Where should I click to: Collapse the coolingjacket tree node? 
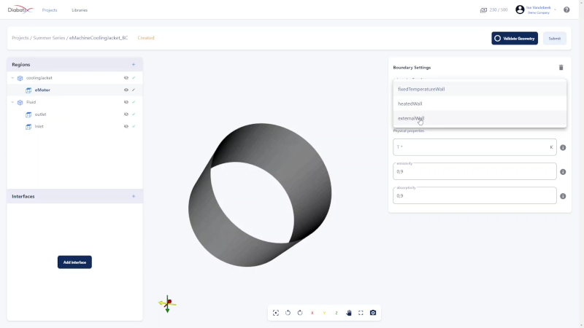point(12,78)
